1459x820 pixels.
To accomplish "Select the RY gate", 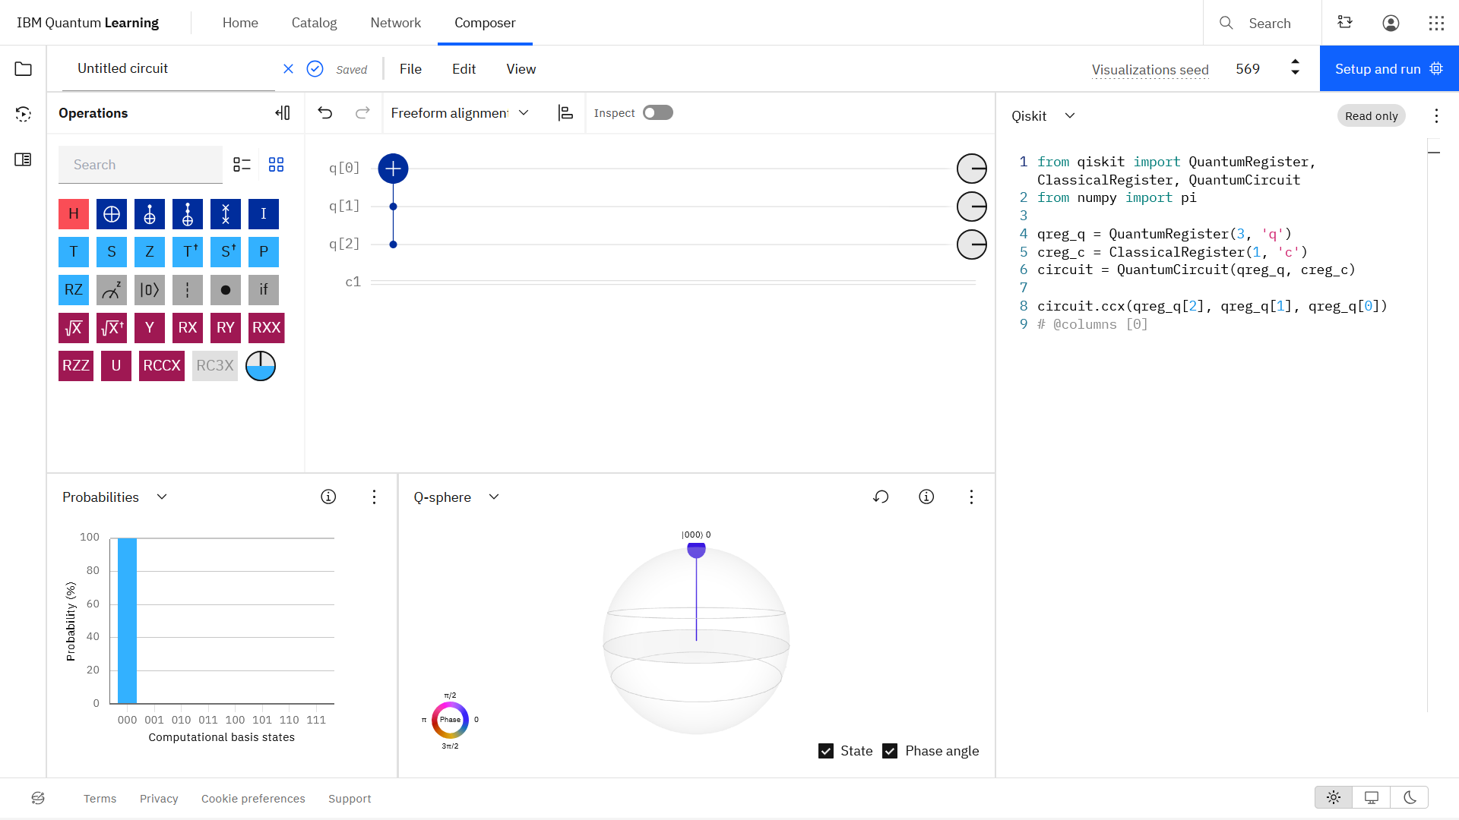I will point(226,328).
